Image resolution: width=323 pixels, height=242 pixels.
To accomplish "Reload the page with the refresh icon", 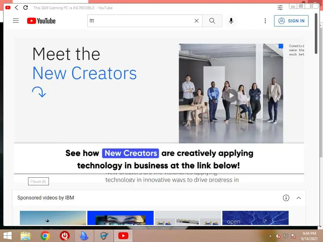I will pyautogui.click(x=26, y=8).
